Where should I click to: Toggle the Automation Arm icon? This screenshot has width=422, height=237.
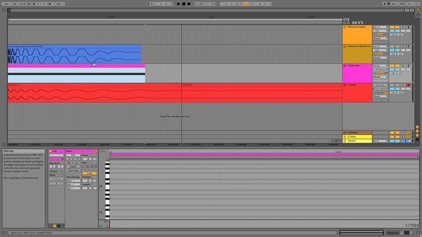[200, 4]
